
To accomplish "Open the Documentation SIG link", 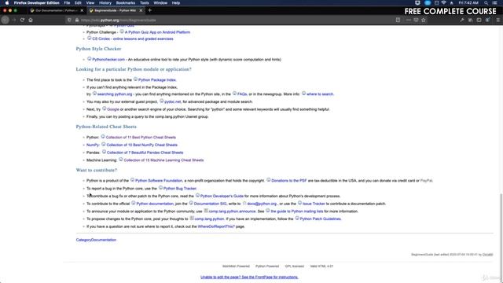I will click(x=210, y=204).
